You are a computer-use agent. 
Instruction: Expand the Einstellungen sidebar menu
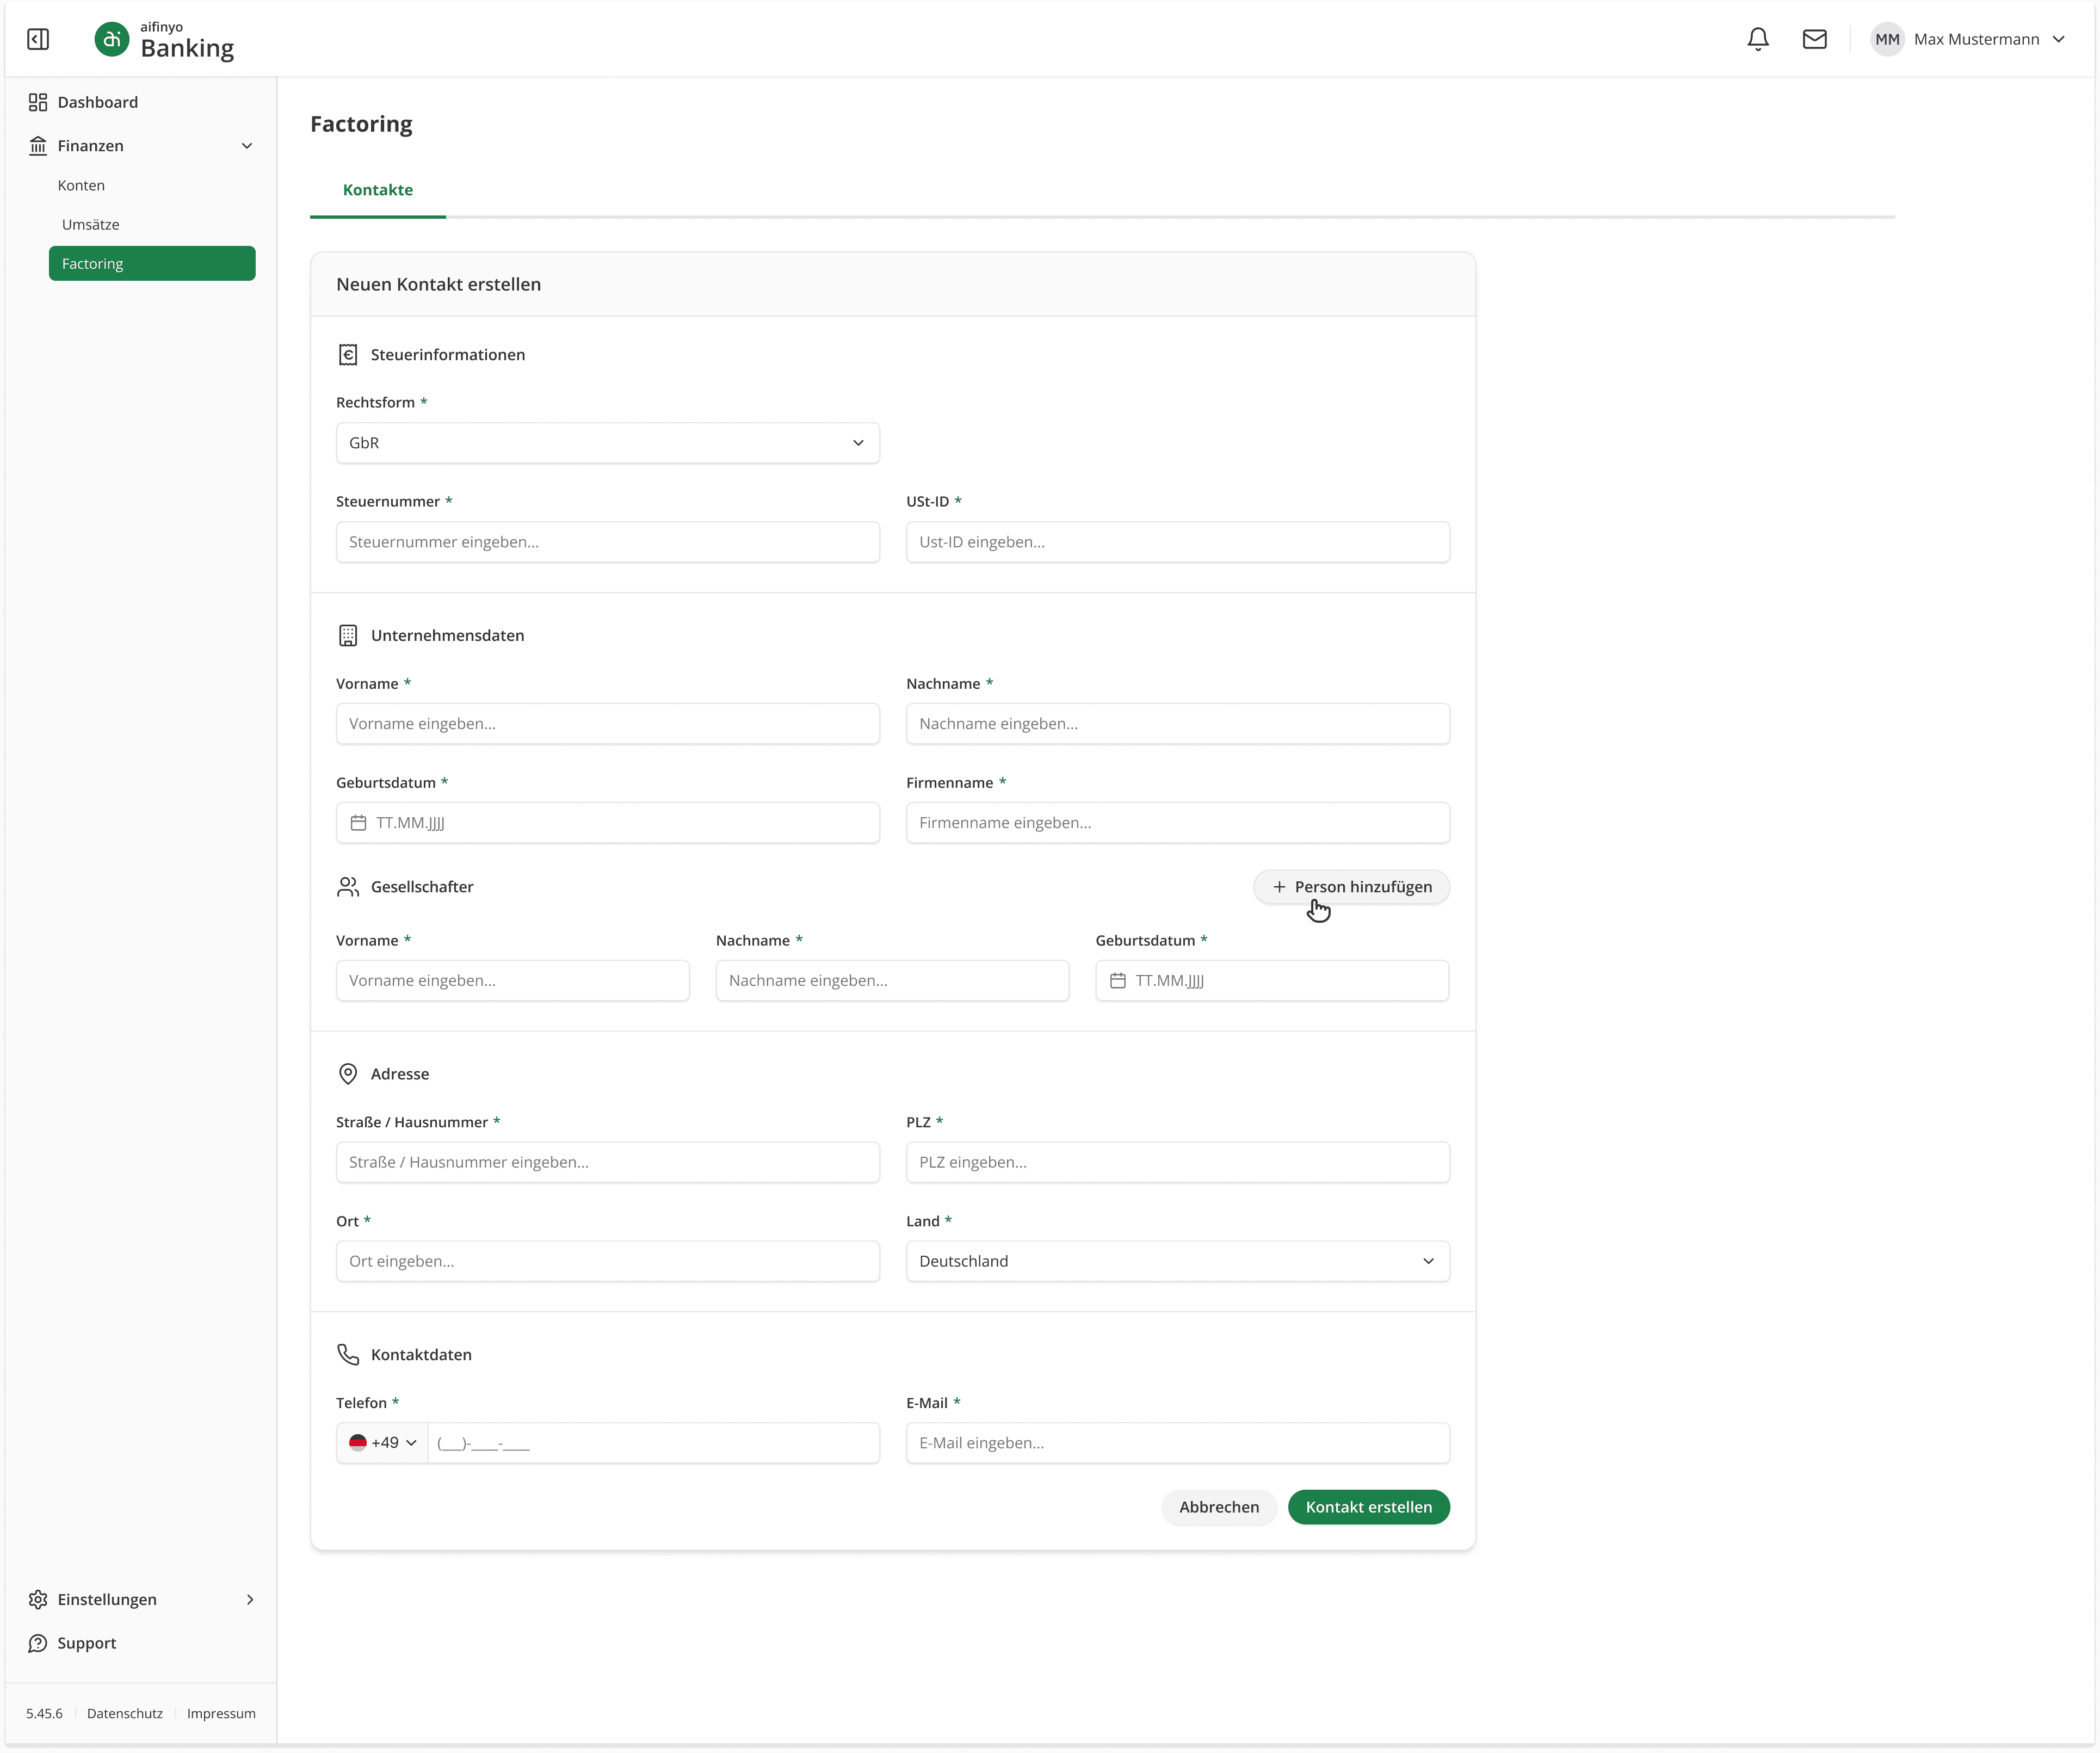(x=249, y=1599)
